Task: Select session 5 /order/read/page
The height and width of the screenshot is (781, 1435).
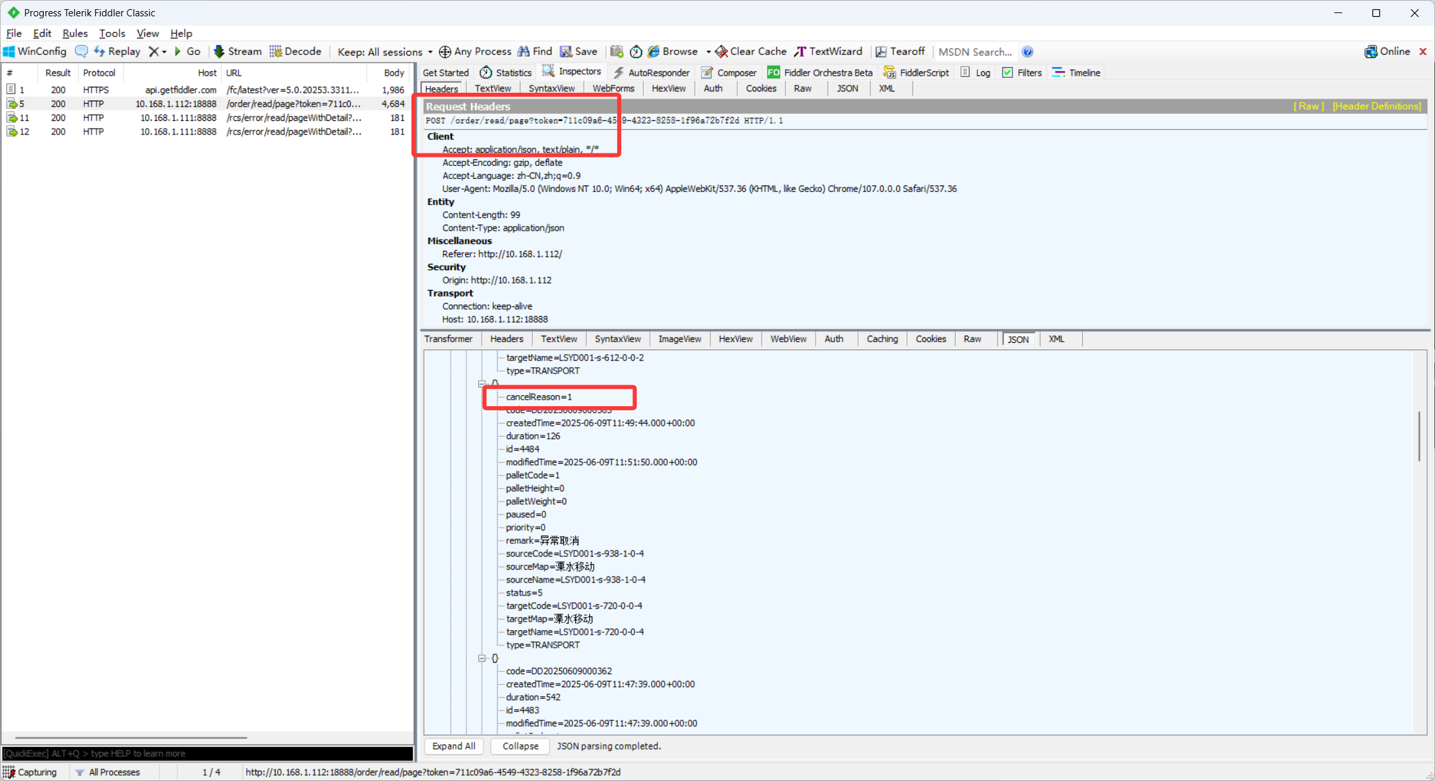Action: click(206, 104)
